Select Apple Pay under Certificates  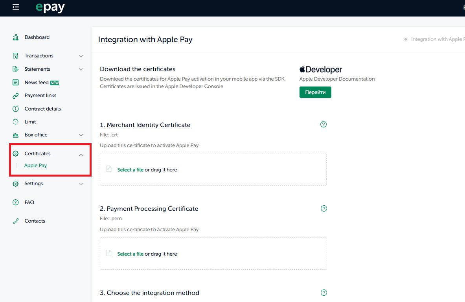[36, 165]
